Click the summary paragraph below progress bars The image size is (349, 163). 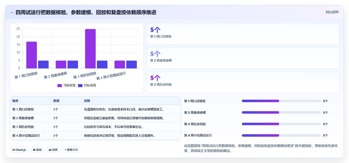point(261,148)
